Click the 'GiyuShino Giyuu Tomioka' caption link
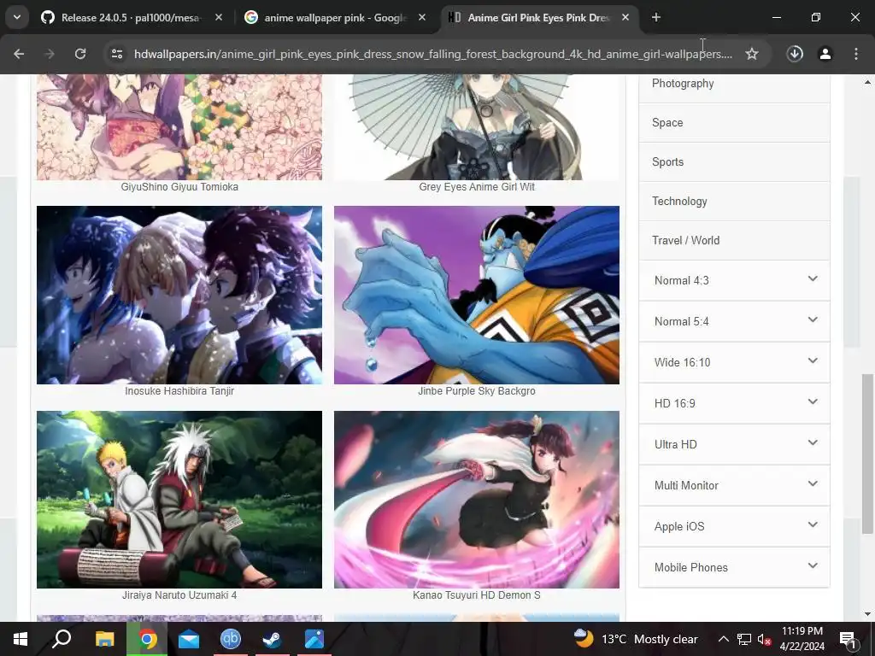This screenshot has height=656, width=875. (x=179, y=187)
